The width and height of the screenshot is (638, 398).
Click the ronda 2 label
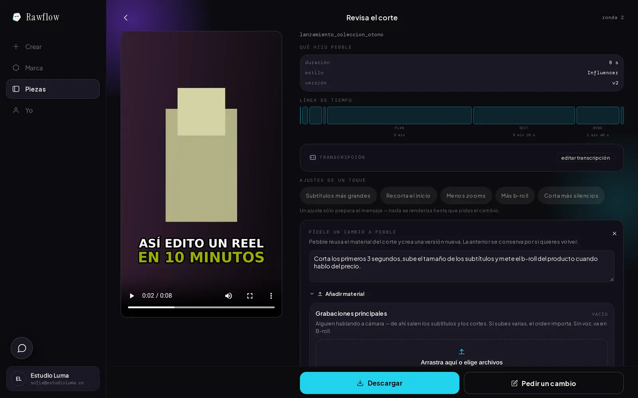(x=613, y=18)
